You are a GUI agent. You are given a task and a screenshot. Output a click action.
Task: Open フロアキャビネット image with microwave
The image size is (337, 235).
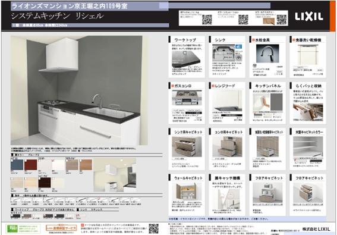pos(267,193)
